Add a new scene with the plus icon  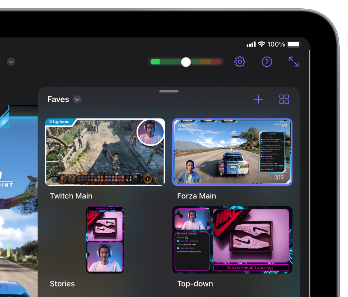(x=258, y=99)
